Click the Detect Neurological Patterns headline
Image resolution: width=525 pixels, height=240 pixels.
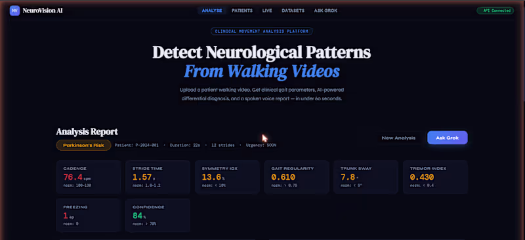(261, 52)
